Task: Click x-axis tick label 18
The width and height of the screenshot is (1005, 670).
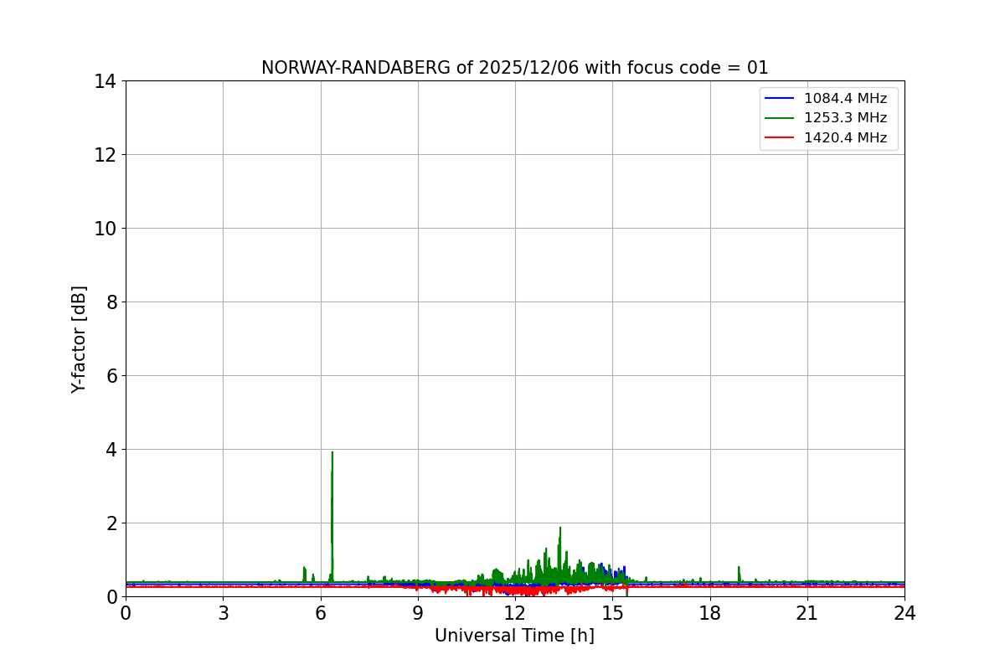Action: (710, 613)
